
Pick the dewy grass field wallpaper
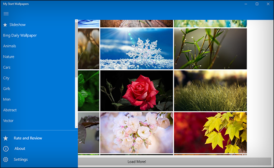click(211, 91)
